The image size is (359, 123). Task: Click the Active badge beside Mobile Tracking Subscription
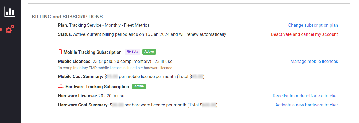(149, 52)
